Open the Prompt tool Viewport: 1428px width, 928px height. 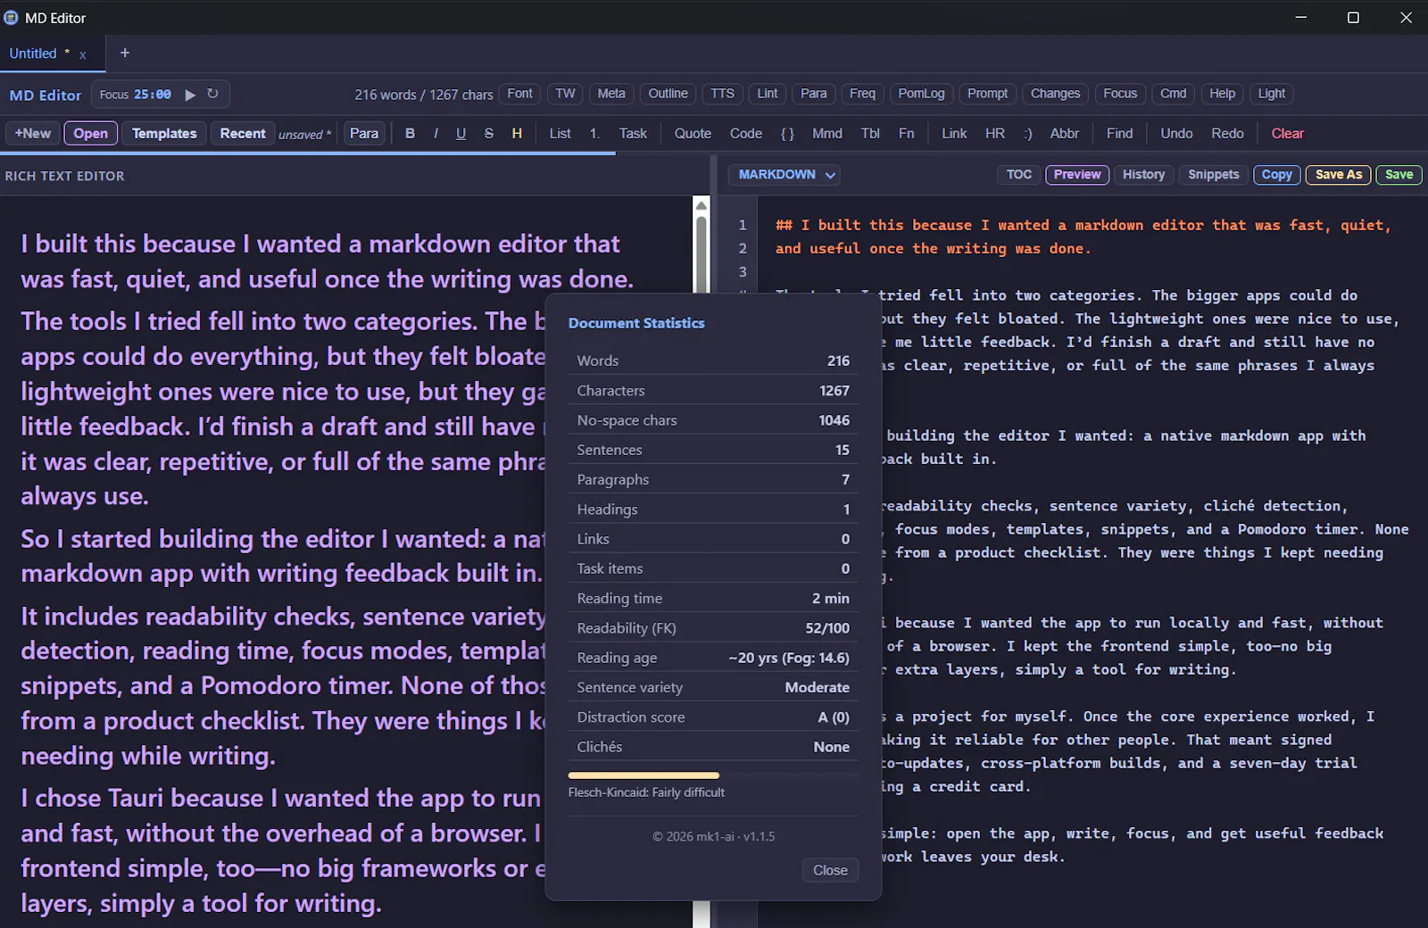pyautogui.click(x=987, y=94)
